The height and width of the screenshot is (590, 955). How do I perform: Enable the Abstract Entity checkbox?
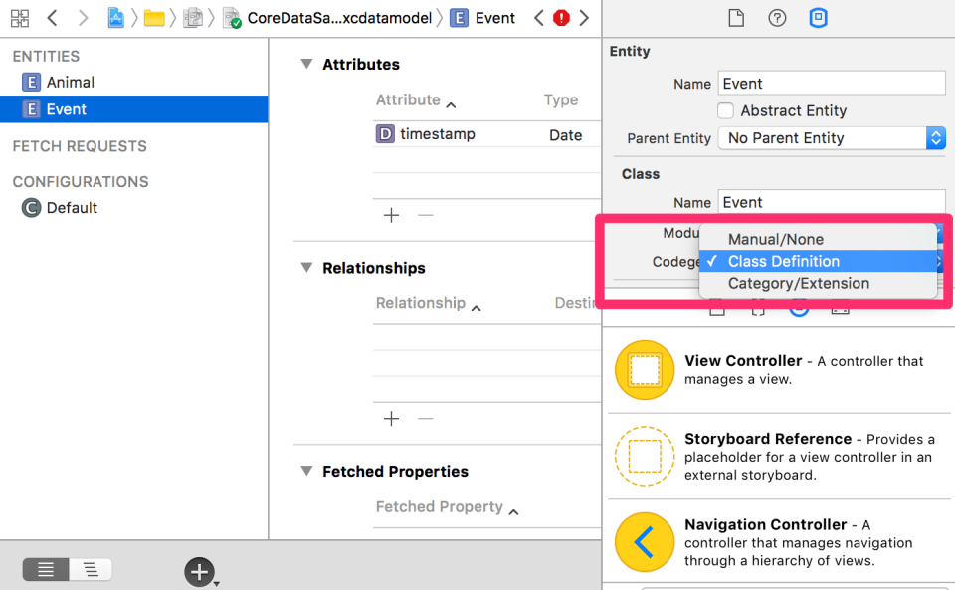(x=727, y=110)
